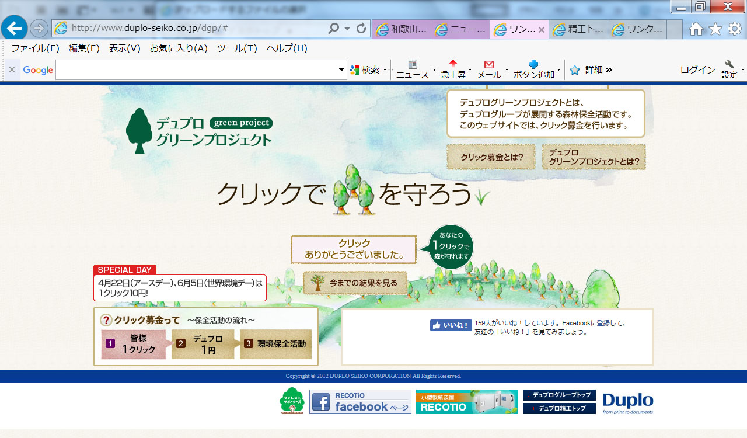Click the Google logo on the toolbar
This screenshot has width=747, height=438.
click(x=38, y=70)
